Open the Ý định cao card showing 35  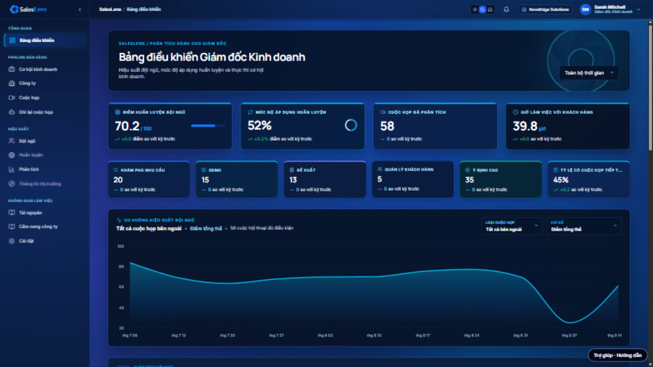coord(501,179)
